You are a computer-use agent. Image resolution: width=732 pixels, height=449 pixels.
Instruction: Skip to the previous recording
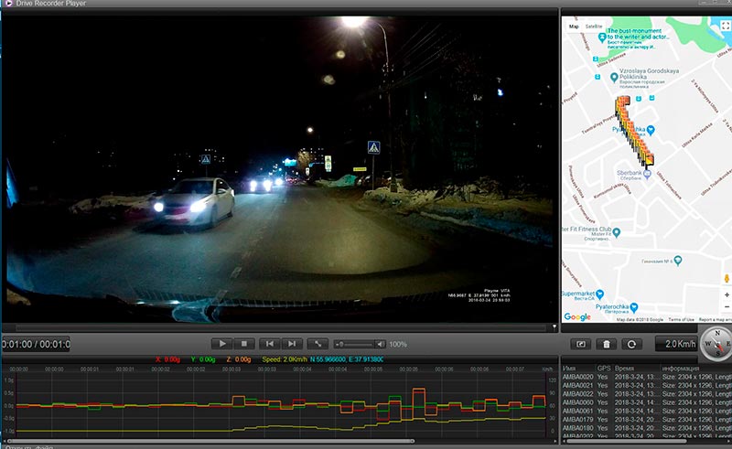point(269,344)
